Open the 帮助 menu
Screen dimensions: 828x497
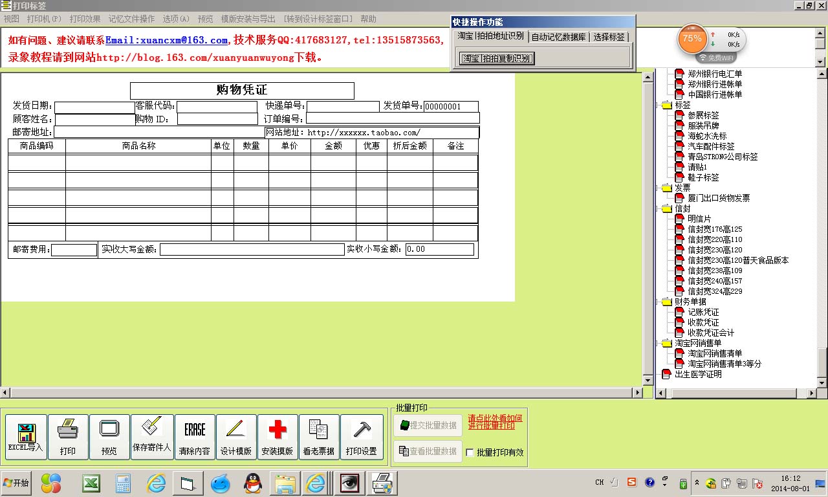[x=369, y=19]
